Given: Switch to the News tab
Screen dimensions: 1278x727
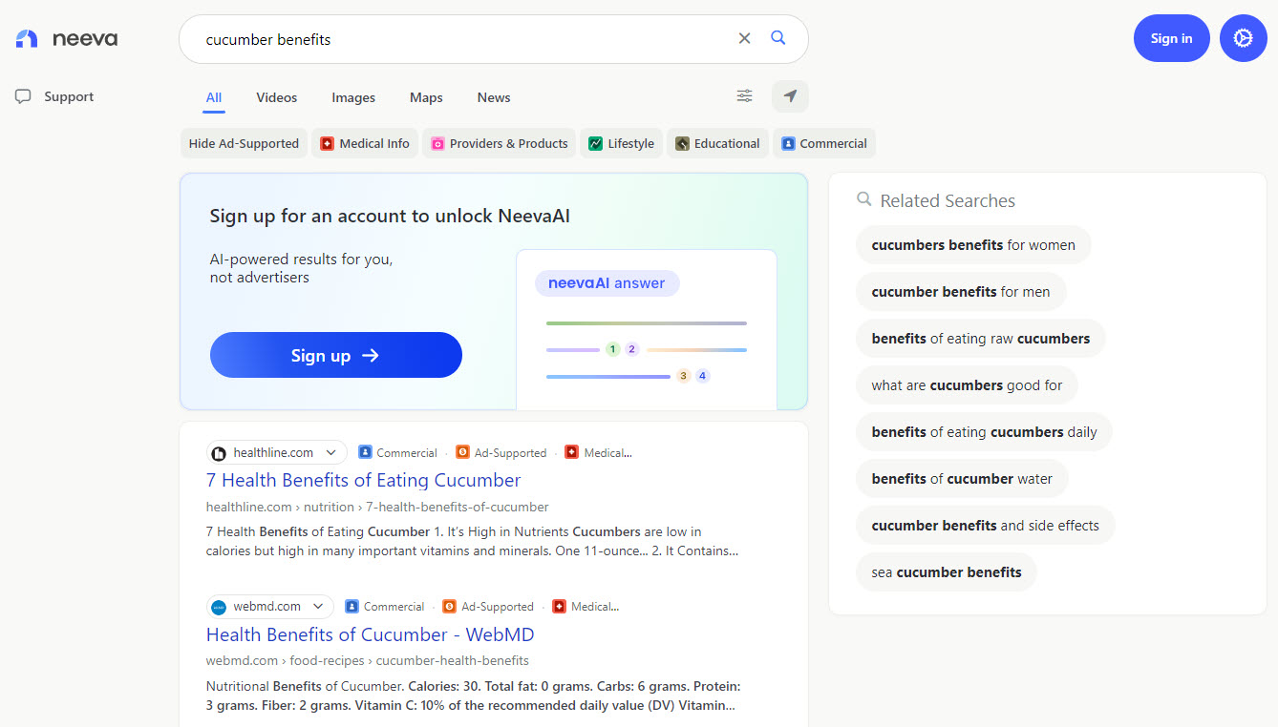Looking at the screenshot, I should click(494, 97).
